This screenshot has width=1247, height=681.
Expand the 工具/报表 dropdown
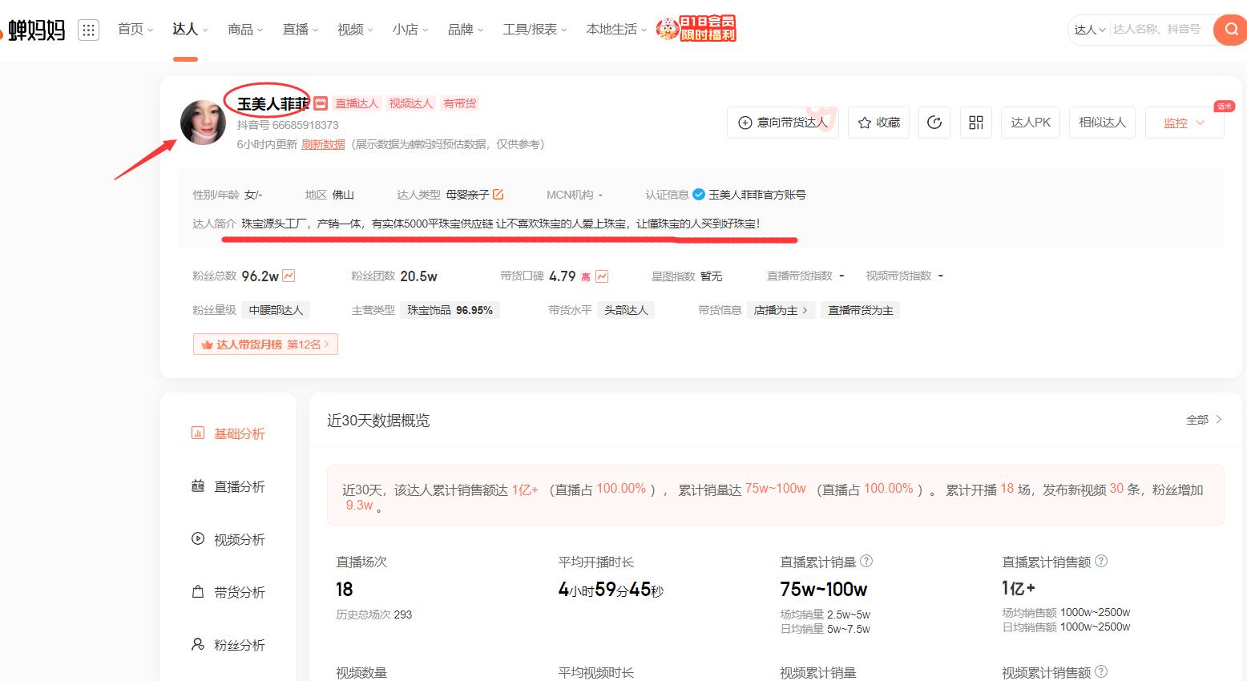point(535,30)
